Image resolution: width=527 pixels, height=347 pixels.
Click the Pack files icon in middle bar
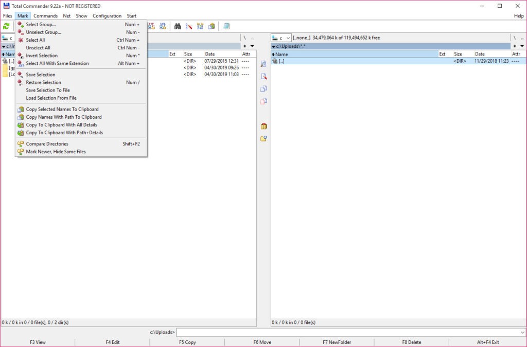pyautogui.click(x=263, y=126)
